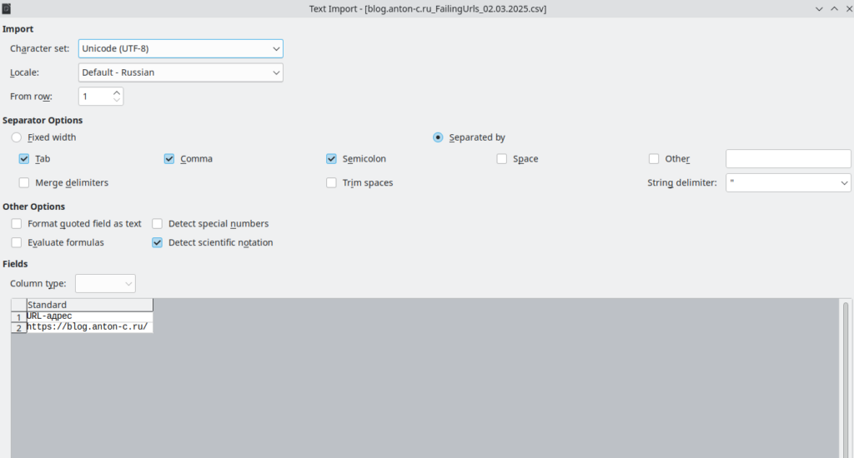
Task: Uncheck the Tab separator checkbox
Action: (x=24, y=159)
